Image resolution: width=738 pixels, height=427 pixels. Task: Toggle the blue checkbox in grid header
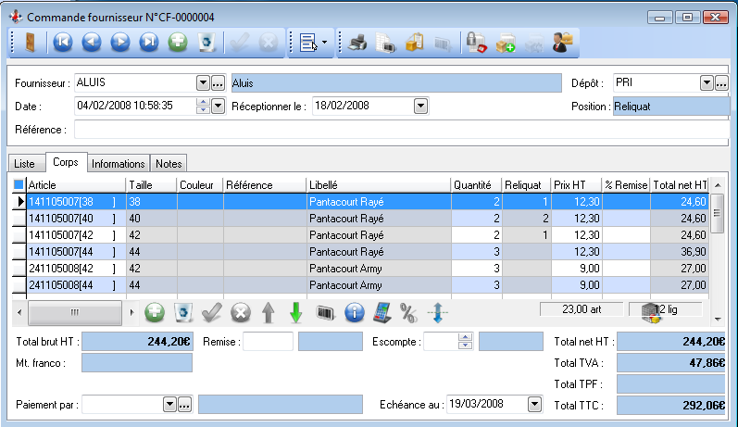(x=19, y=185)
